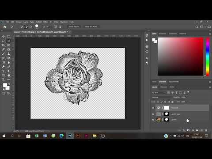Click the Add layer mask icon

click(x=188, y=130)
